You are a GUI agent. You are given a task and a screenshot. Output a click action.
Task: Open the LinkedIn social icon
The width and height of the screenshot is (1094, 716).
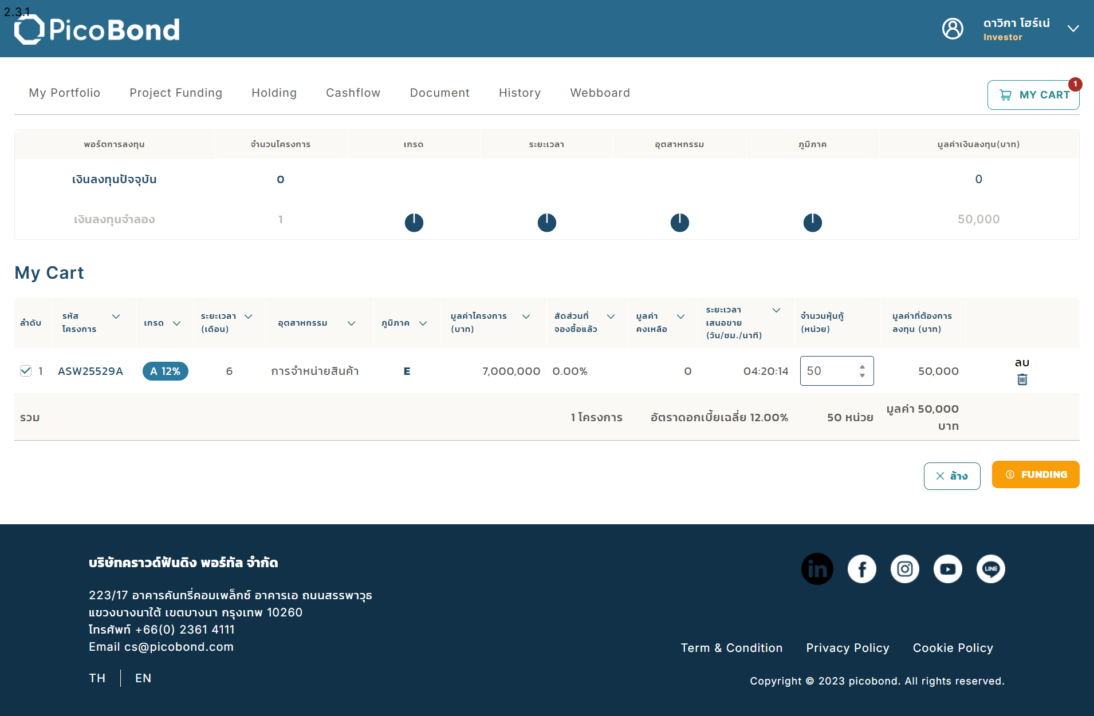pos(817,569)
